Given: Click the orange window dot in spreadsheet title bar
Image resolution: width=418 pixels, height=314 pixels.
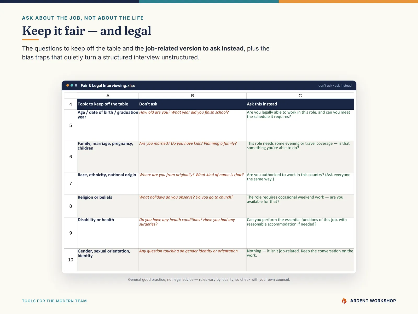Looking at the screenshot, I should point(68,85).
